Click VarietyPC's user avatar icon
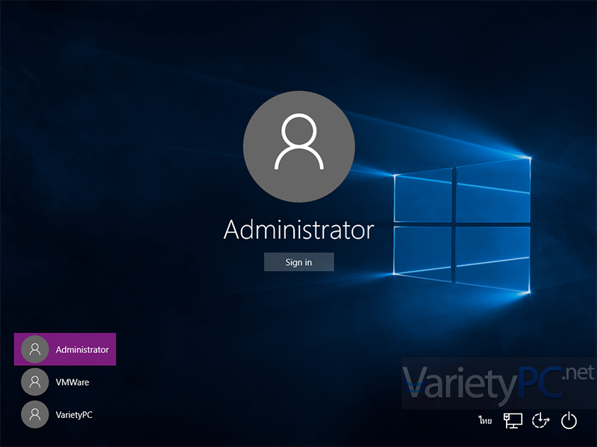 pyautogui.click(x=34, y=415)
